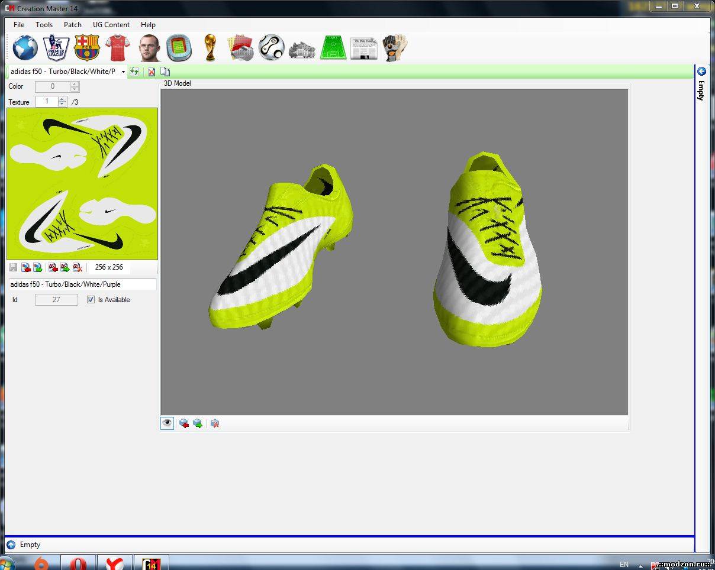This screenshot has width=715, height=570.
Task: Click the Texture number input field
Action: click(x=47, y=102)
